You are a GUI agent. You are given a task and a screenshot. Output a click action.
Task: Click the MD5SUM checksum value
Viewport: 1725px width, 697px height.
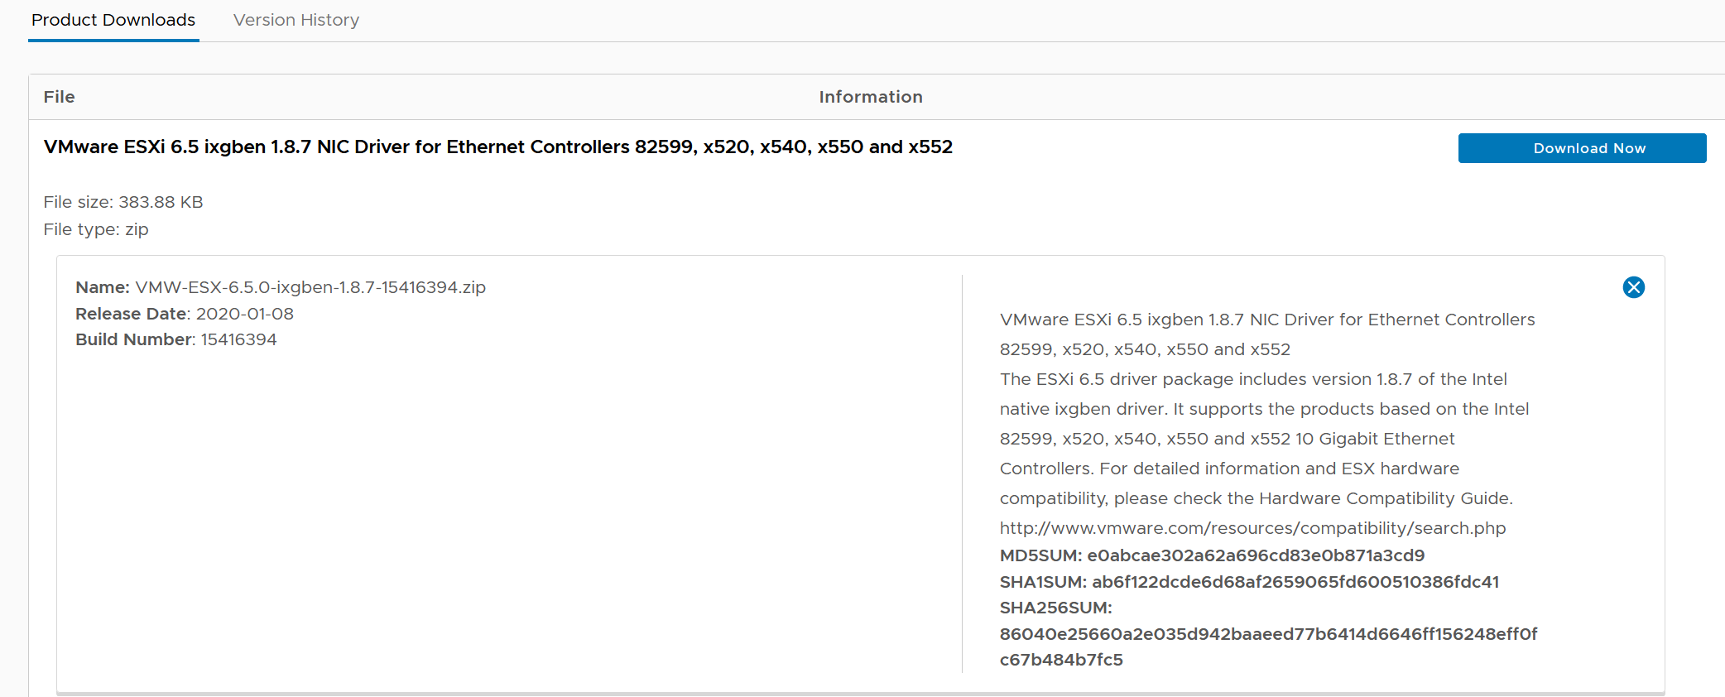(1255, 555)
